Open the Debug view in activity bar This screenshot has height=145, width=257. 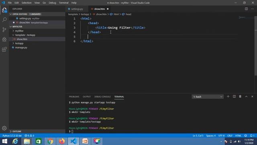tap(4, 39)
